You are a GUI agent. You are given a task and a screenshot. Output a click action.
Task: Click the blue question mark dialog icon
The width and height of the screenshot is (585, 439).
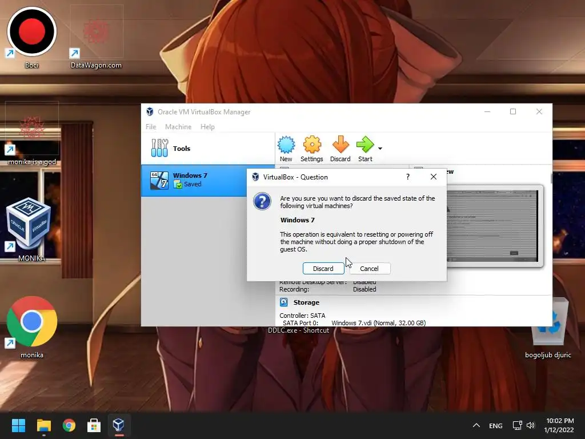pyautogui.click(x=262, y=201)
